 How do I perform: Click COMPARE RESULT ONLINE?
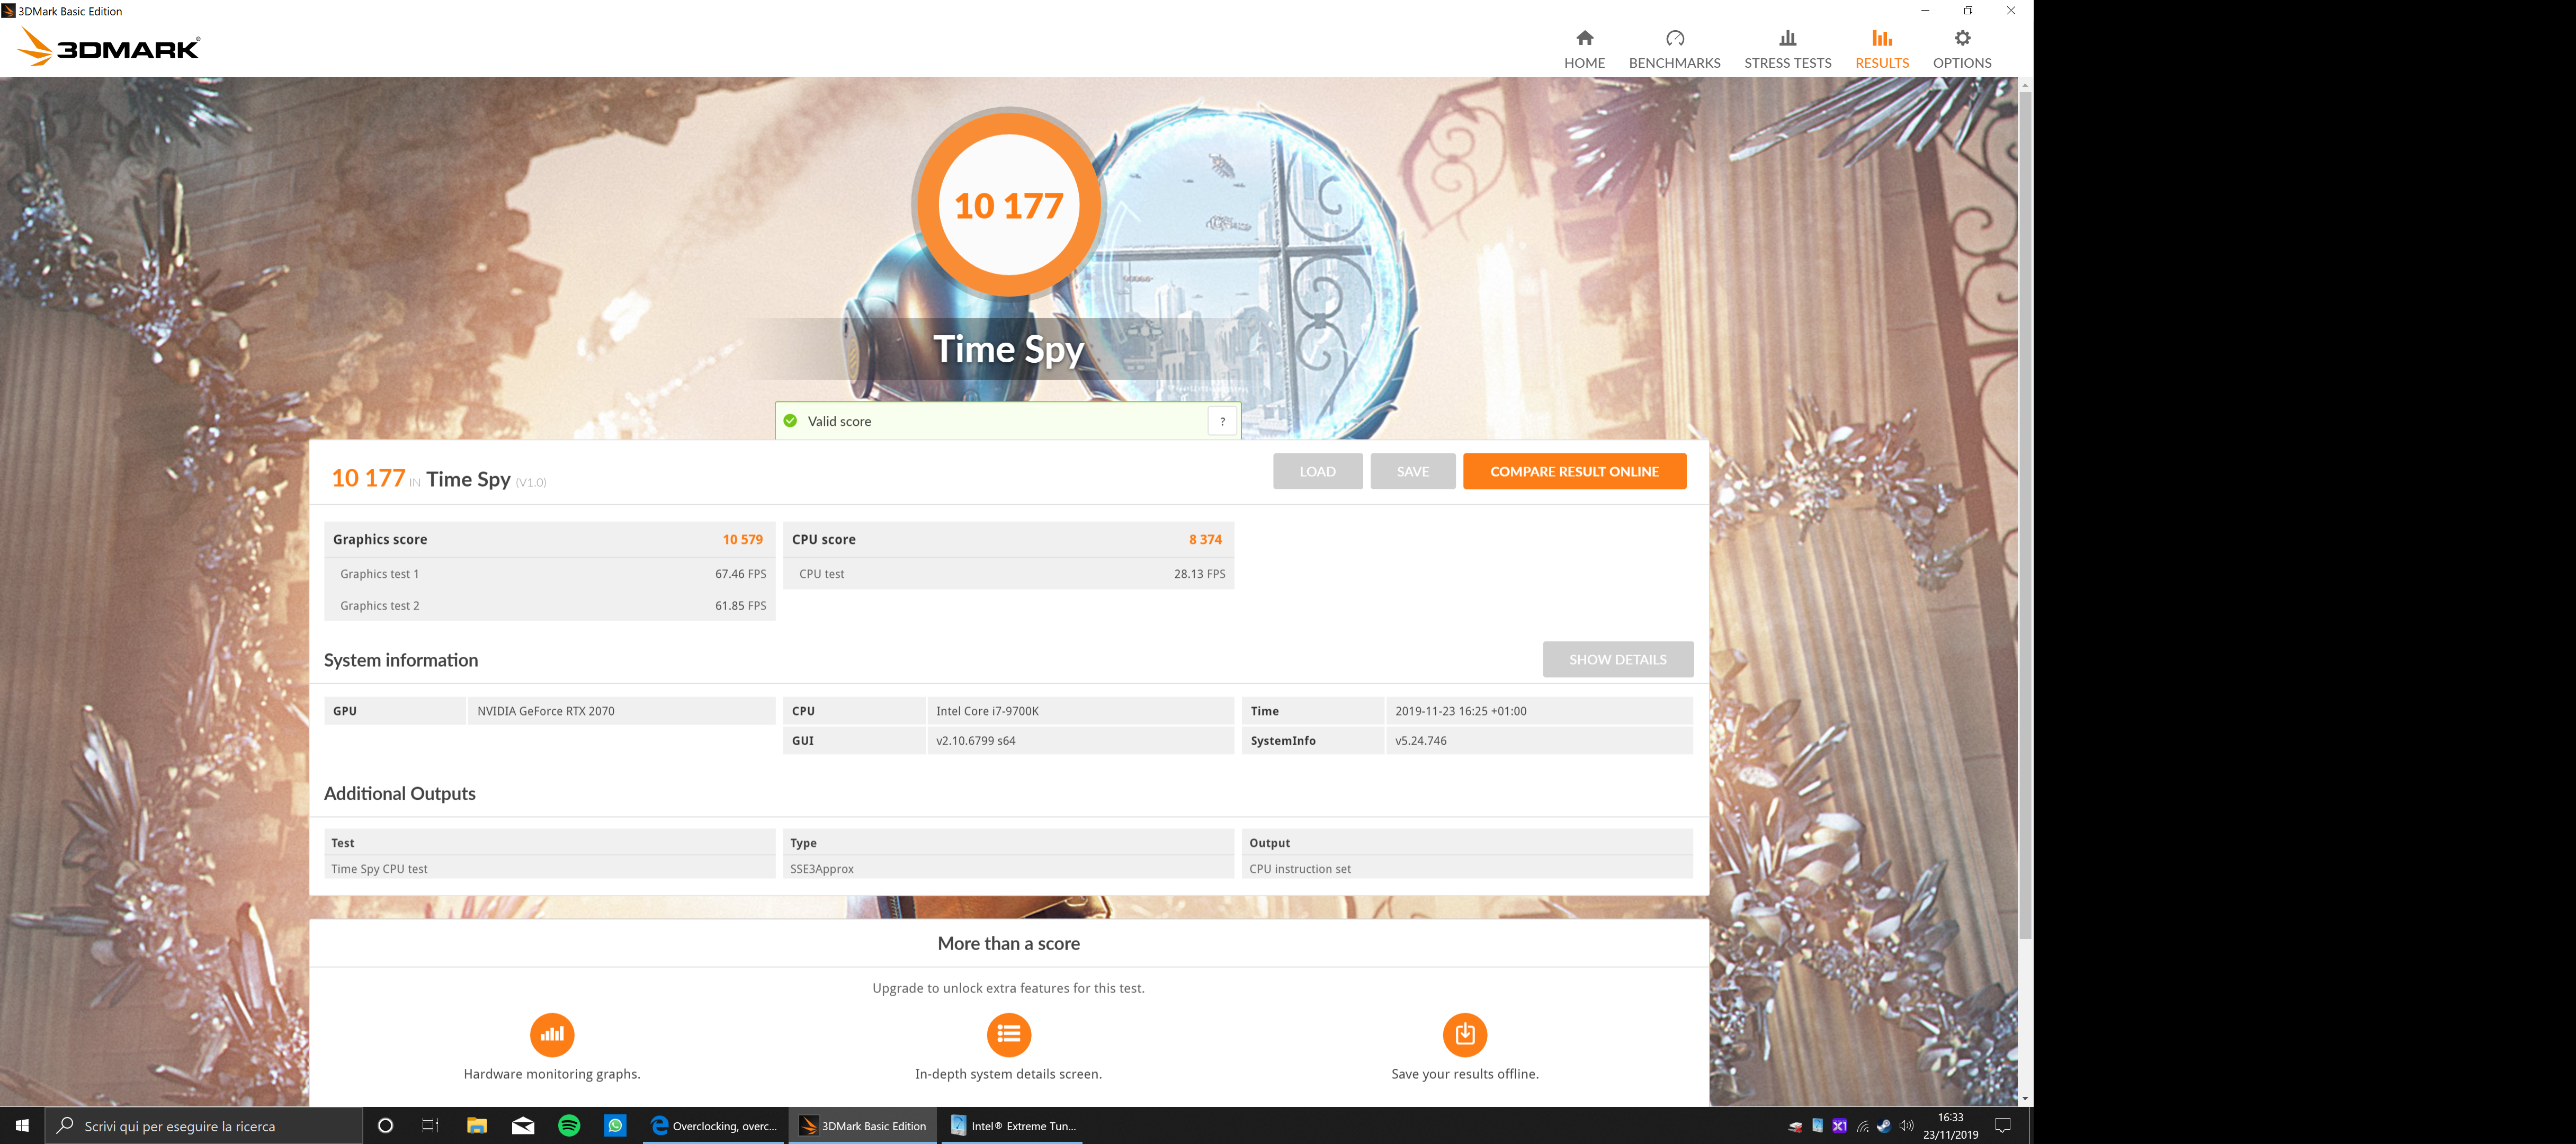(x=1574, y=471)
